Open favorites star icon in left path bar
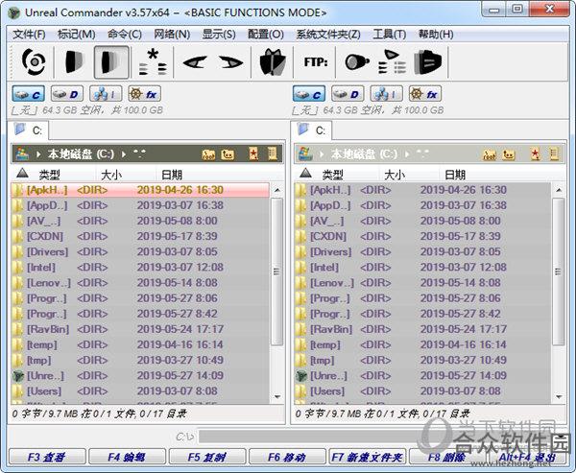The width and height of the screenshot is (576, 473). [x=253, y=154]
